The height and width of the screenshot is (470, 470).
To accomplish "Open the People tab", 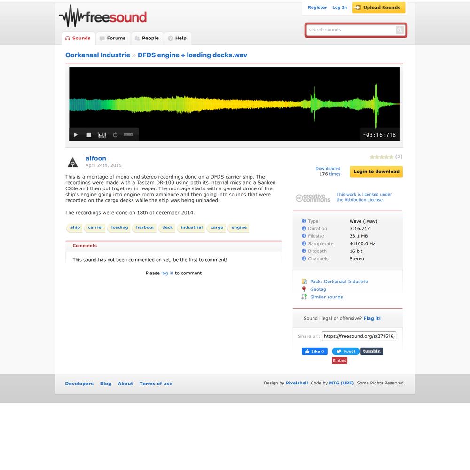I will 147,39.
